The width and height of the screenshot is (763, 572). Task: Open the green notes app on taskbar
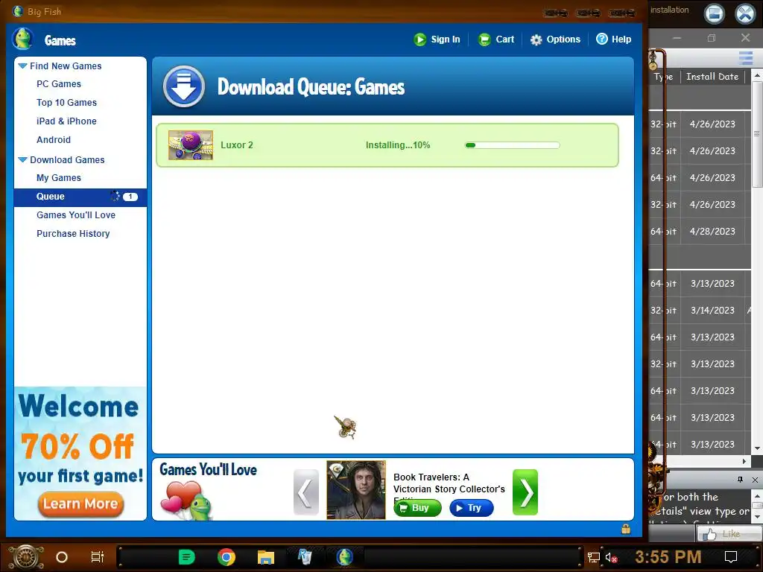[x=186, y=557]
